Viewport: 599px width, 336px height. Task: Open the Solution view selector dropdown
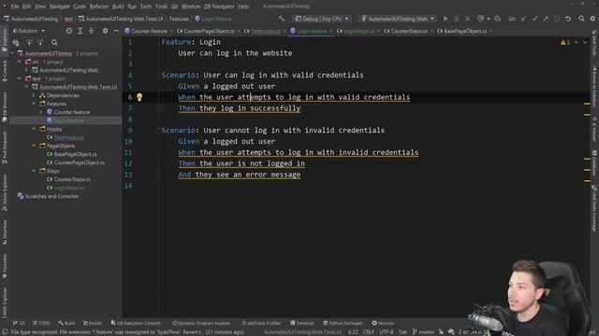(x=29, y=31)
